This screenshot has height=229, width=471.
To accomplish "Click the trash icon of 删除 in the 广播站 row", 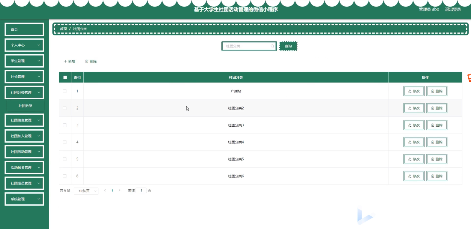I will (x=433, y=91).
